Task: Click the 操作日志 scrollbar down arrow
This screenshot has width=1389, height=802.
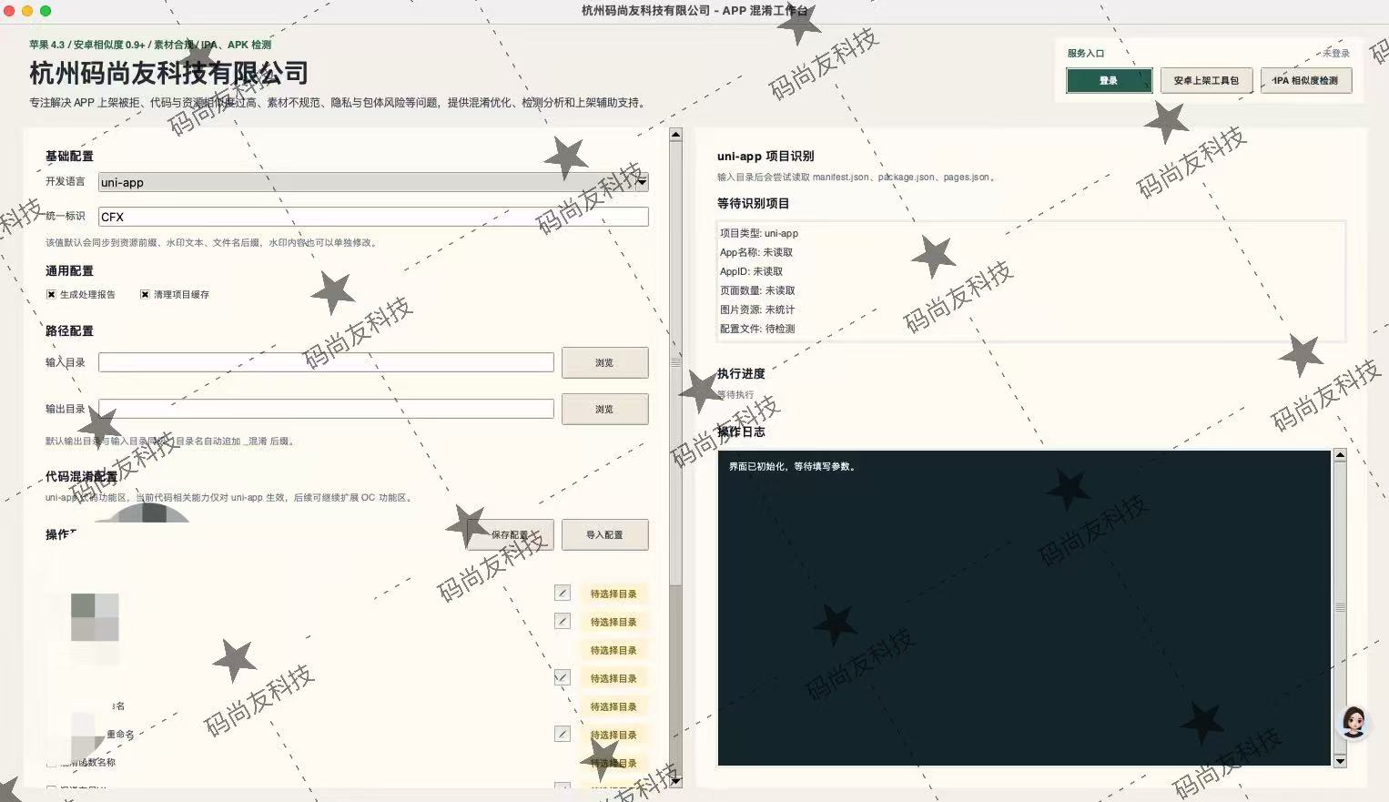Action: click(1340, 760)
